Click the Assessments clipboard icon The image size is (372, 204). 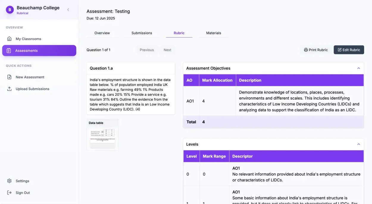(9, 50)
